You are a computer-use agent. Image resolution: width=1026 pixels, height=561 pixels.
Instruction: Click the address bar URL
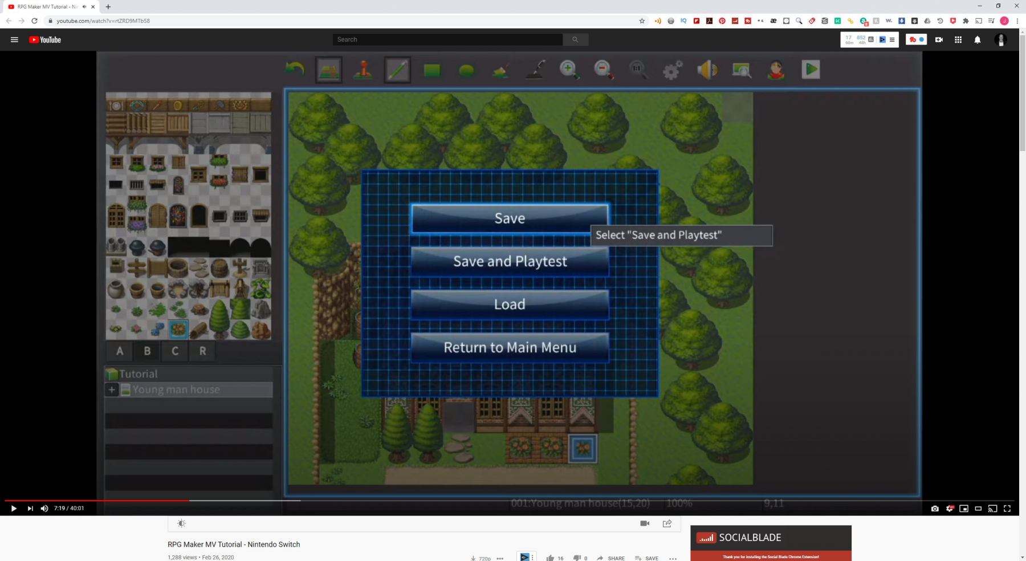[x=103, y=21]
